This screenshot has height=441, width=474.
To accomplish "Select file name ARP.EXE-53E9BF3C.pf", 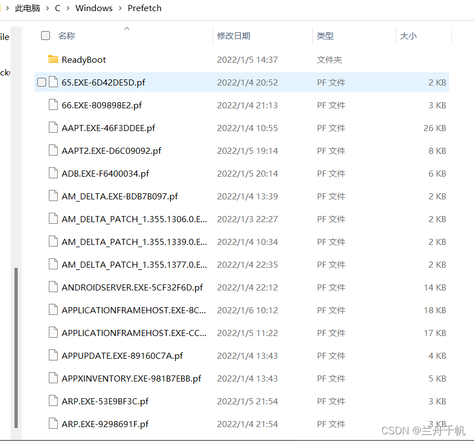I will (x=105, y=402).
